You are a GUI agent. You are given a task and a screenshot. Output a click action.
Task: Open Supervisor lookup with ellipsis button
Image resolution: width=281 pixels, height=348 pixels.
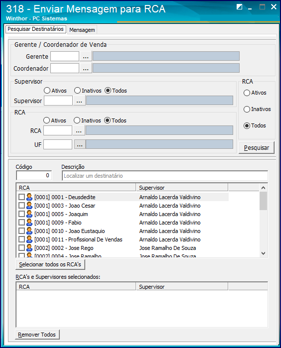79,101
